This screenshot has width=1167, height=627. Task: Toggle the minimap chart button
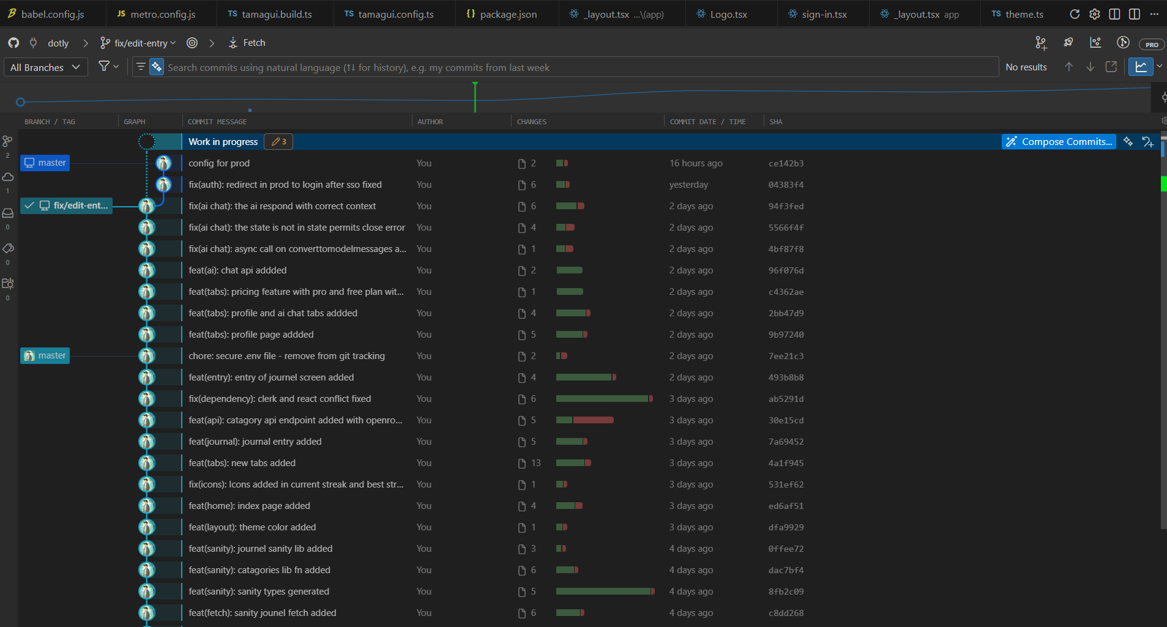pos(1141,67)
